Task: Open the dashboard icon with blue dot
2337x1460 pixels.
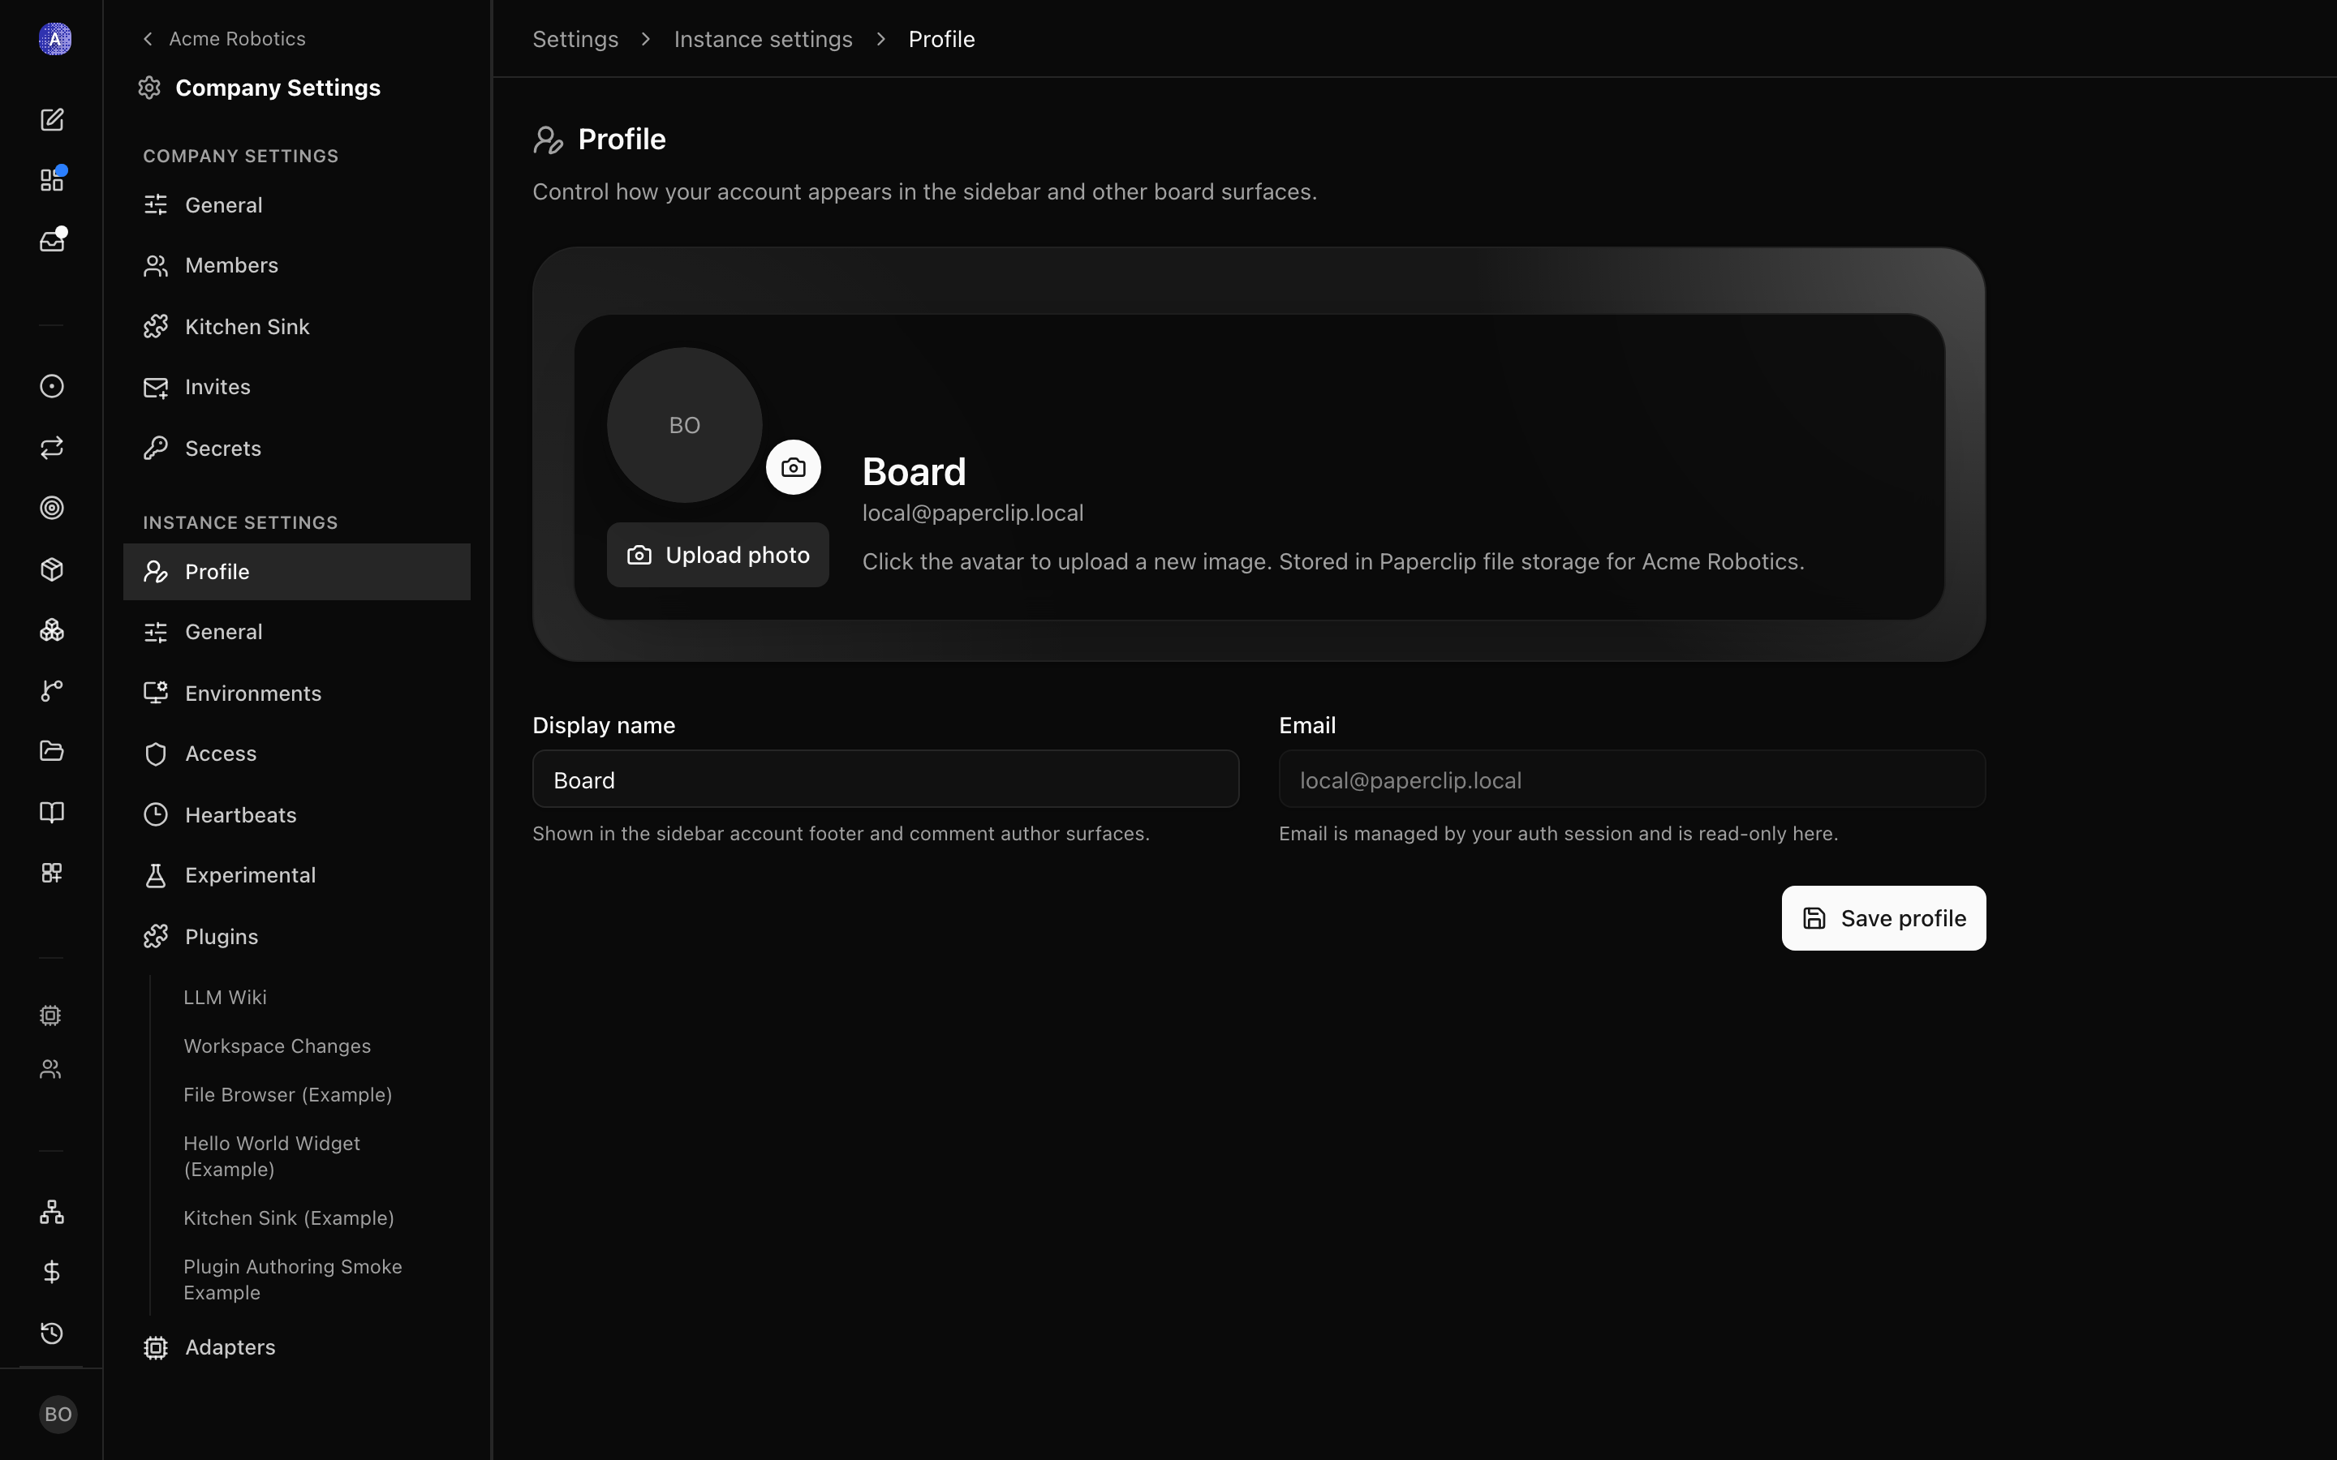Action: point(52,179)
